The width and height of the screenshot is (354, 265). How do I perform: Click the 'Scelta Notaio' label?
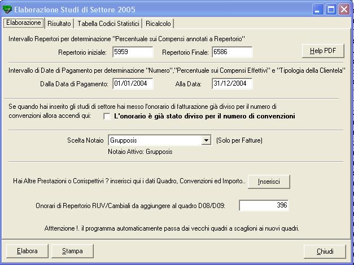point(85,140)
